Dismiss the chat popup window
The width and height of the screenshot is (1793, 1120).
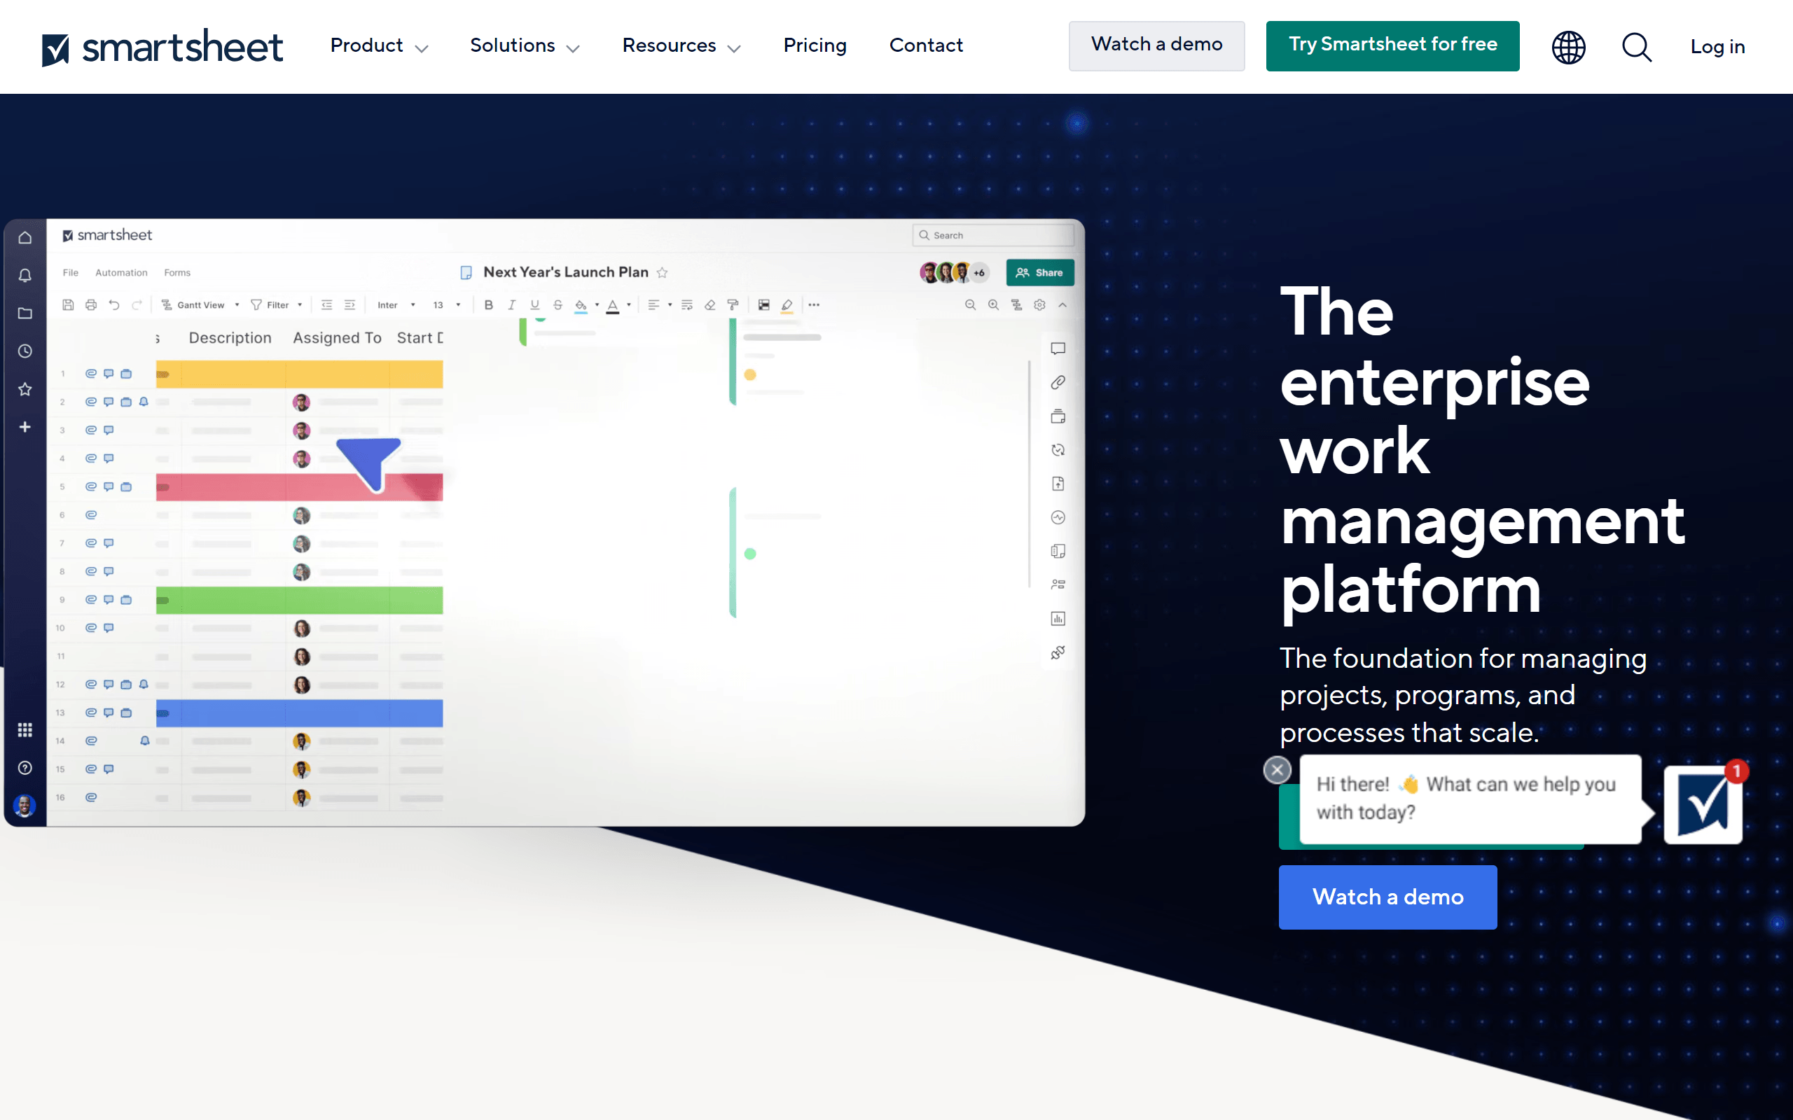coord(1277,769)
